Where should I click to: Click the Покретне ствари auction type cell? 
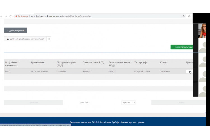coord(142,71)
